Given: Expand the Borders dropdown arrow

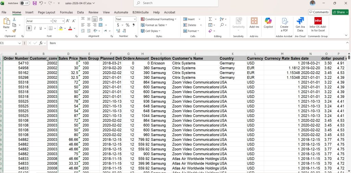Looking at the screenshot, I should click(x=55, y=28).
